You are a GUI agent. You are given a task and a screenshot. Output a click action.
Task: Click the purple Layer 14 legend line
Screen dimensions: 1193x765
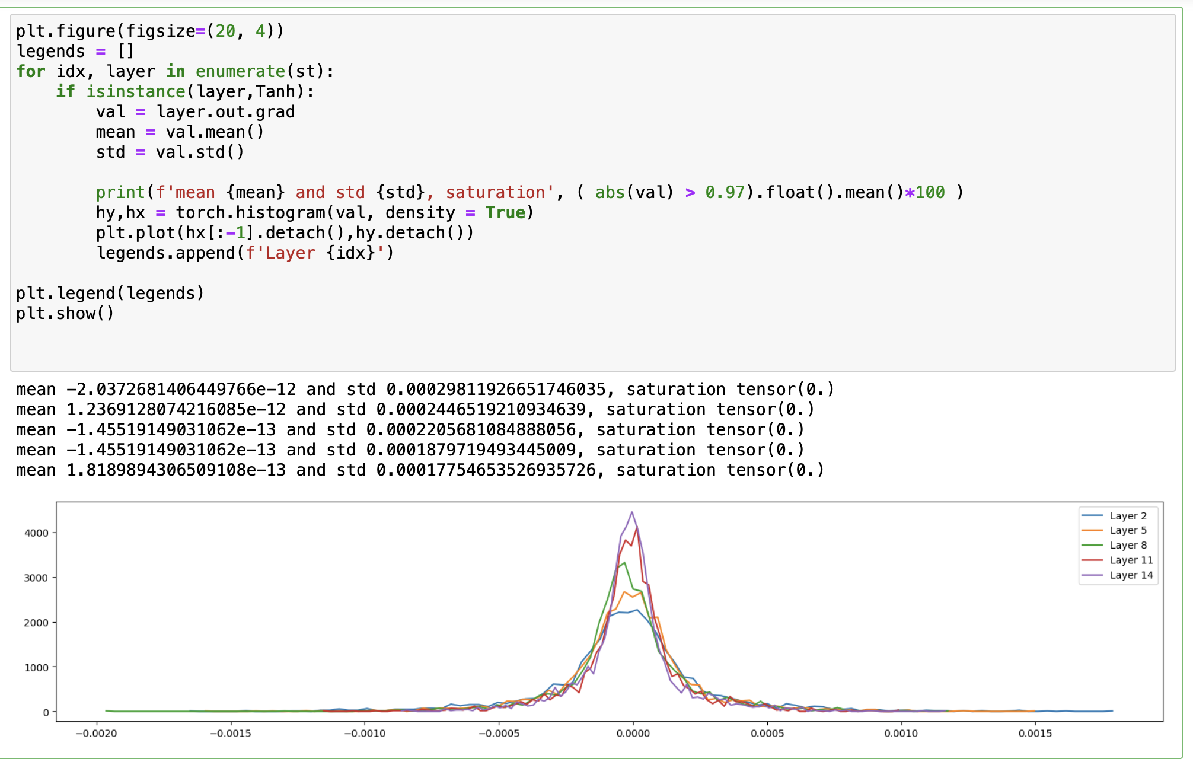1092,575
